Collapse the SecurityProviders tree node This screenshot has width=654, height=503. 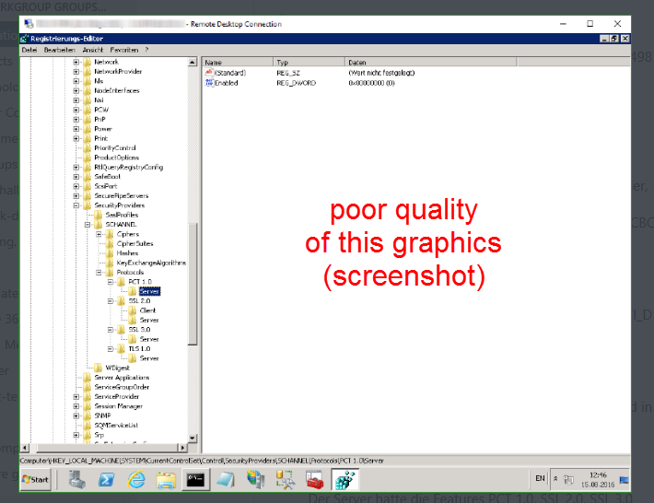pos(76,205)
